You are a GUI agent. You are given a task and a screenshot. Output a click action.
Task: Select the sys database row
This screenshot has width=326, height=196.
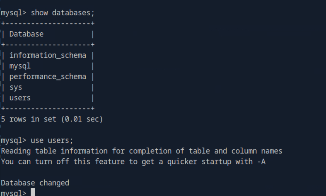tap(16, 87)
